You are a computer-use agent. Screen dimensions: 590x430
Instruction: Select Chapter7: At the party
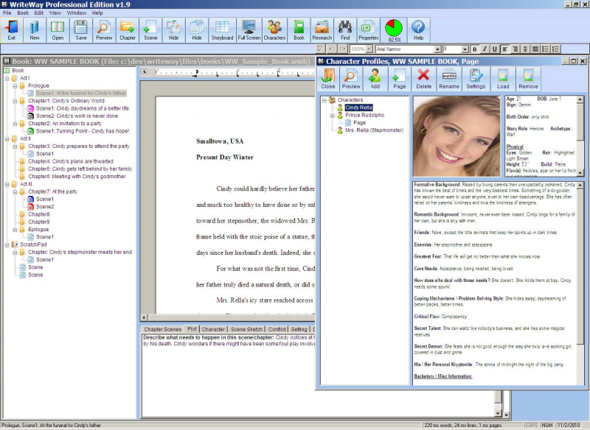pos(52,191)
